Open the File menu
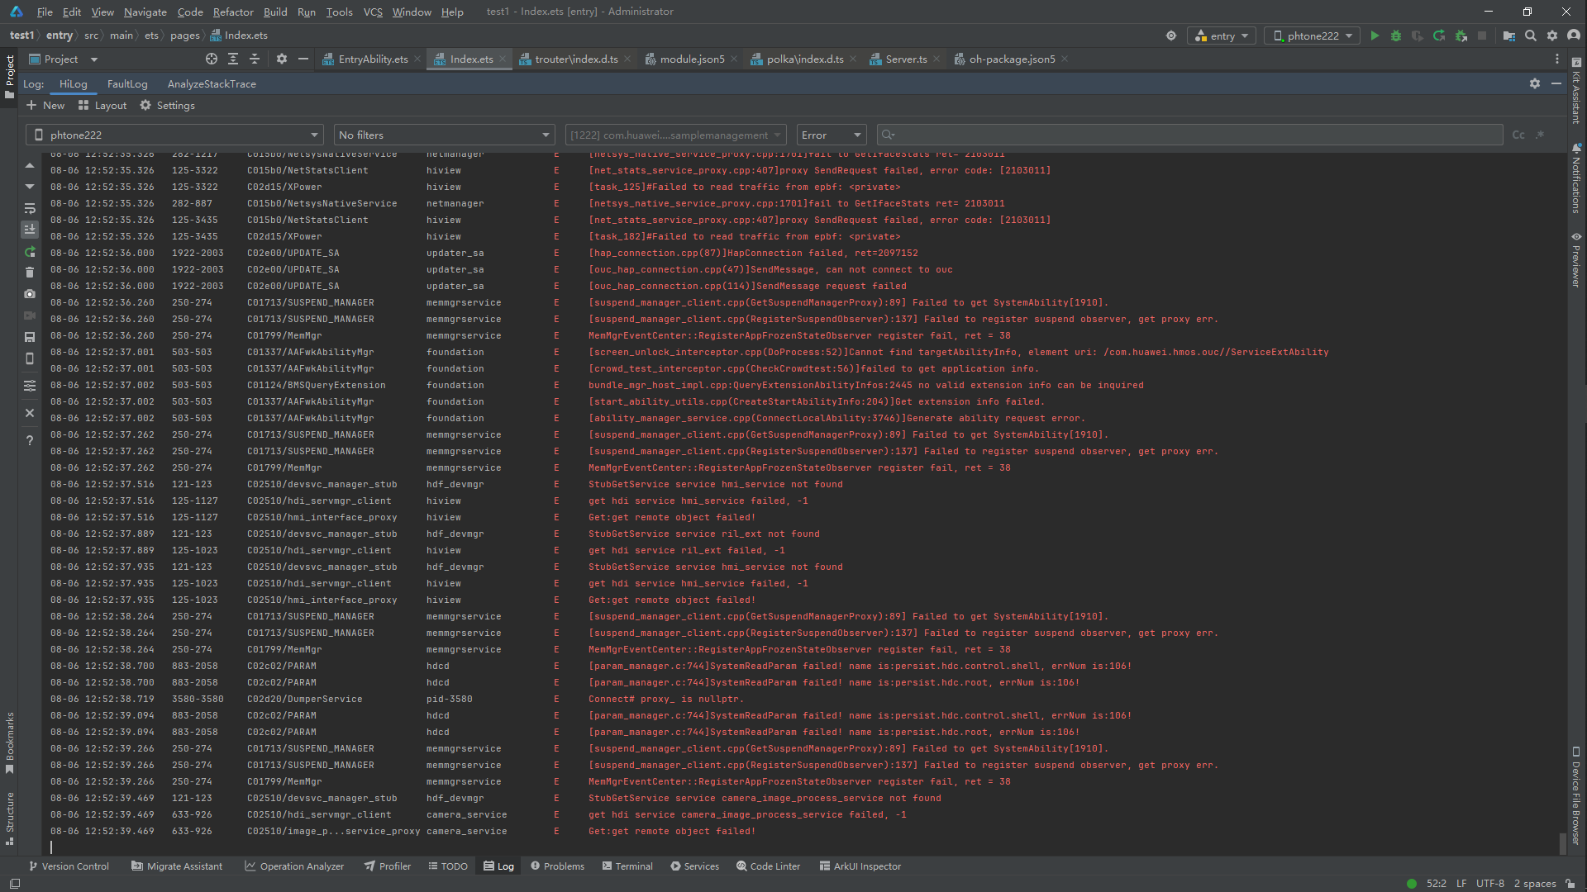The image size is (1587, 892). point(45,12)
